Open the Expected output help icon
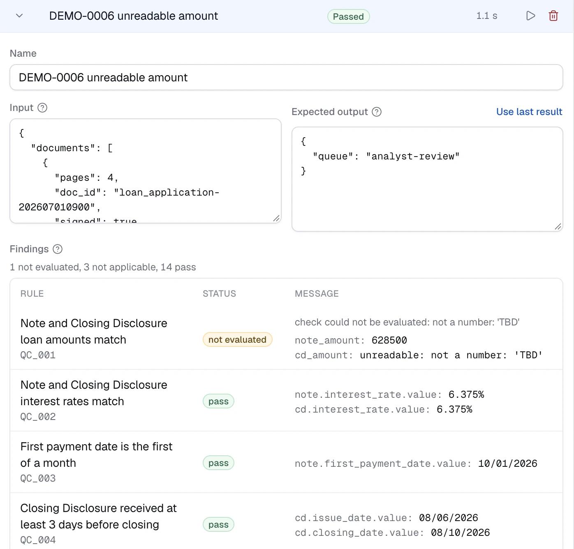Viewport: 574px width, 549px height. [x=377, y=112]
